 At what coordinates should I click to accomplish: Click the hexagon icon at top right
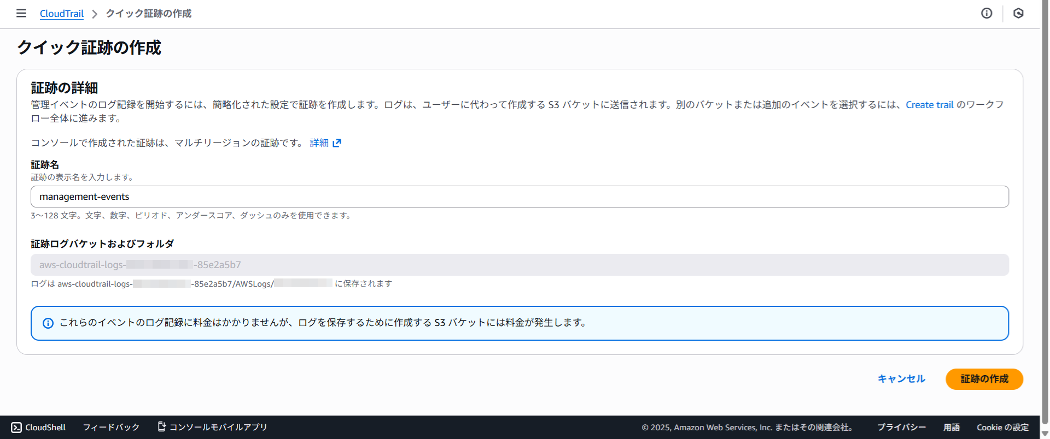pos(1018,13)
